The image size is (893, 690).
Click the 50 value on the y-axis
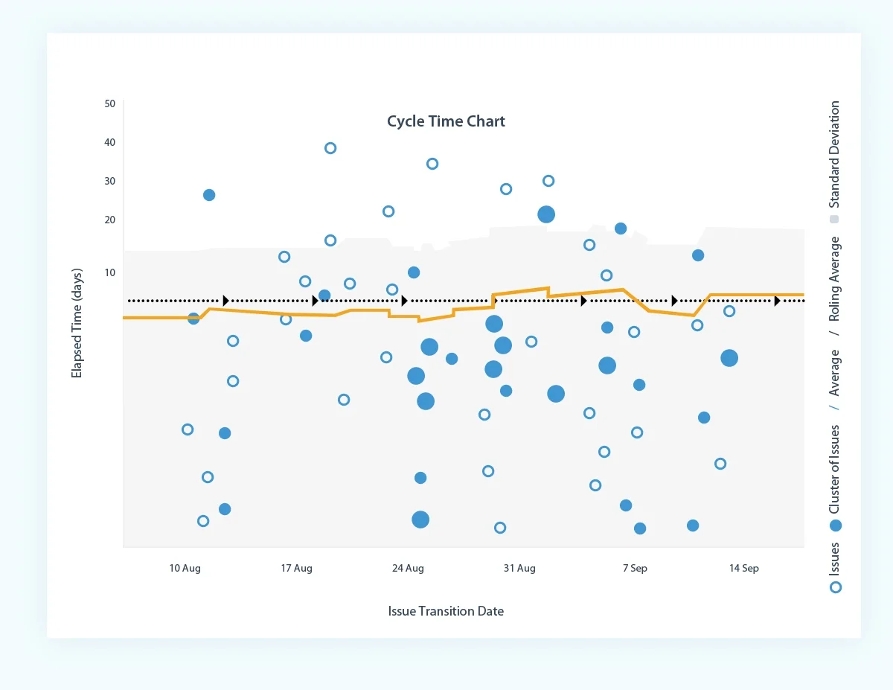coord(110,103)
